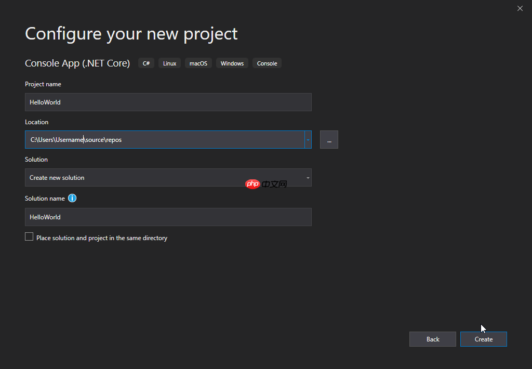Expand the Solution combo box
532x369 pixels.
pos(168,178)
